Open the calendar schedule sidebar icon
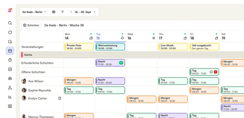 10,51
